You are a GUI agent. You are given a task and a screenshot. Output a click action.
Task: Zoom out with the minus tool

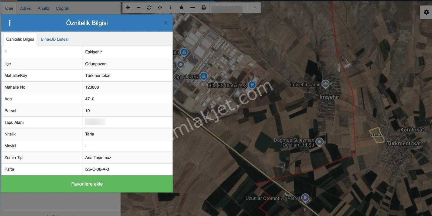click(139, 8)
